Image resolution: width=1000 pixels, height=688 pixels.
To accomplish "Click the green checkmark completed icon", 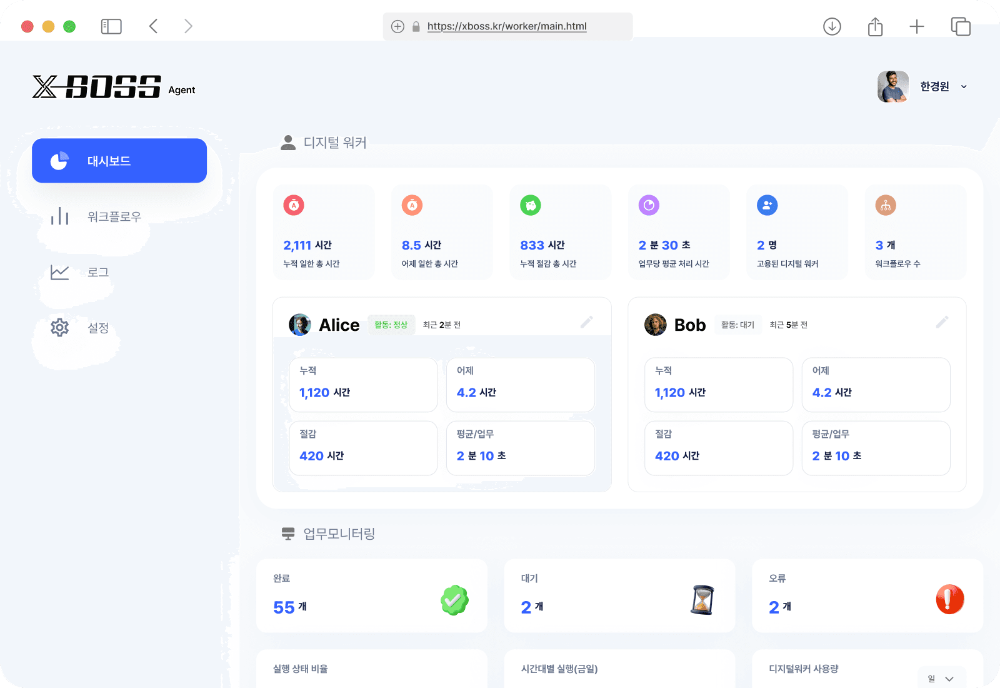I will tap(454, 600).
